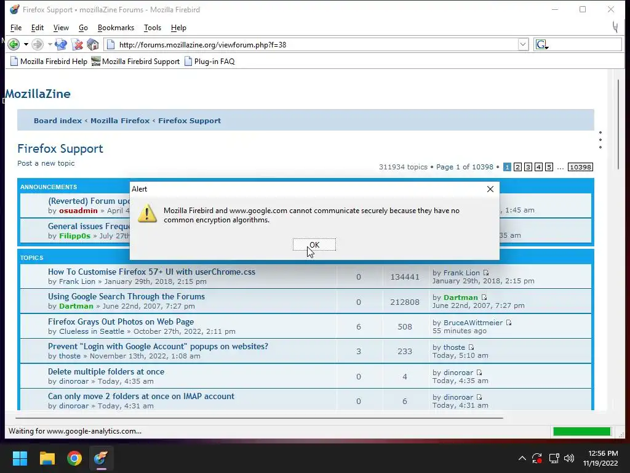Open the Google search engine selector
Screen dimensions: 630x473
tap(541, 44)
